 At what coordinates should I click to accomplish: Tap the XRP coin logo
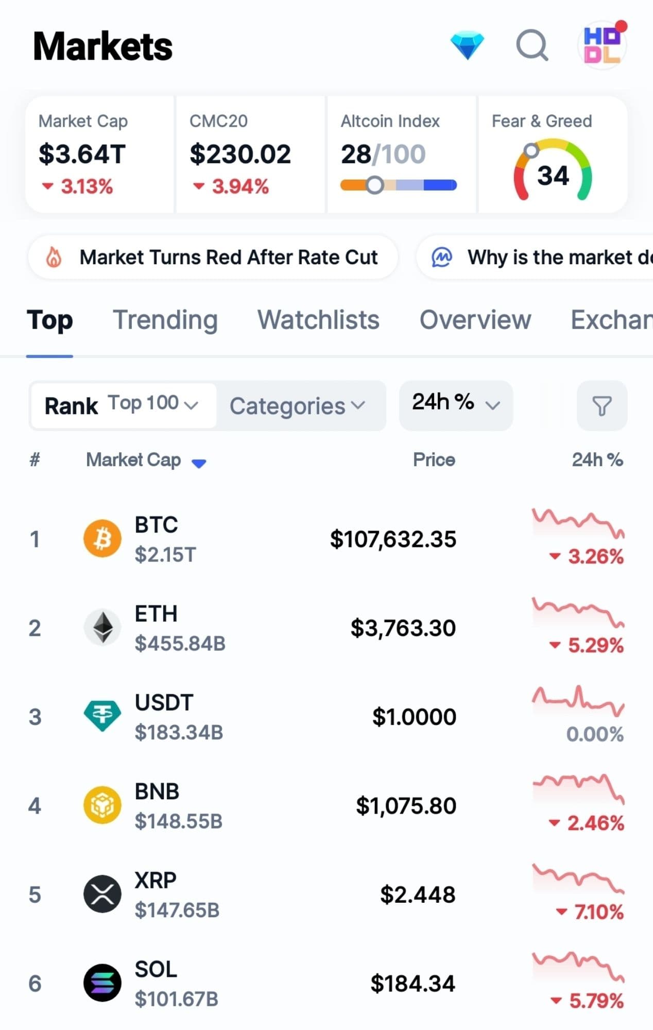(x=102, y=894)
